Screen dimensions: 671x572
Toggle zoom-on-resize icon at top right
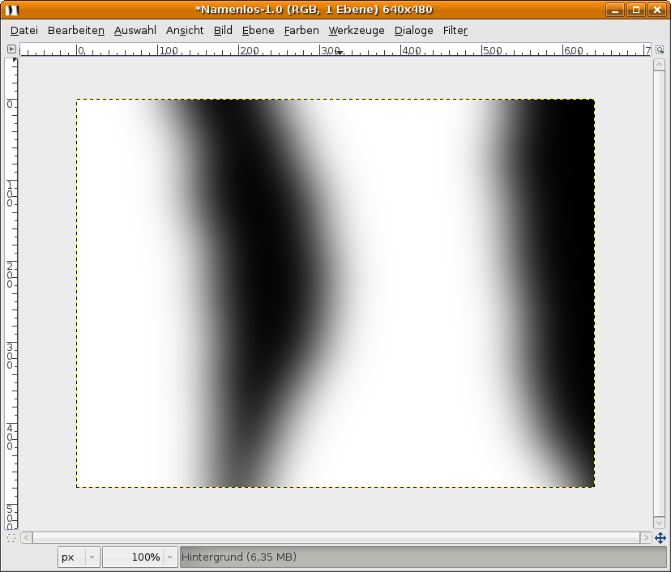coord(660,49)
